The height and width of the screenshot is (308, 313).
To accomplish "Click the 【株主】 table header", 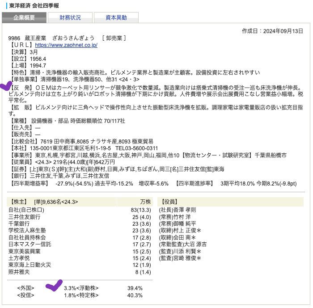I will (x=62, y=202).
